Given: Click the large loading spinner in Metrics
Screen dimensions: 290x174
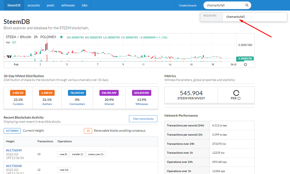Looking at the screenshot, I should 236,93.
